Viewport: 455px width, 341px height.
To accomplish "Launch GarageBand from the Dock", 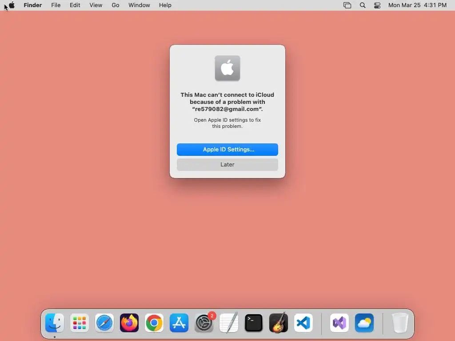I will click(279, 323).
